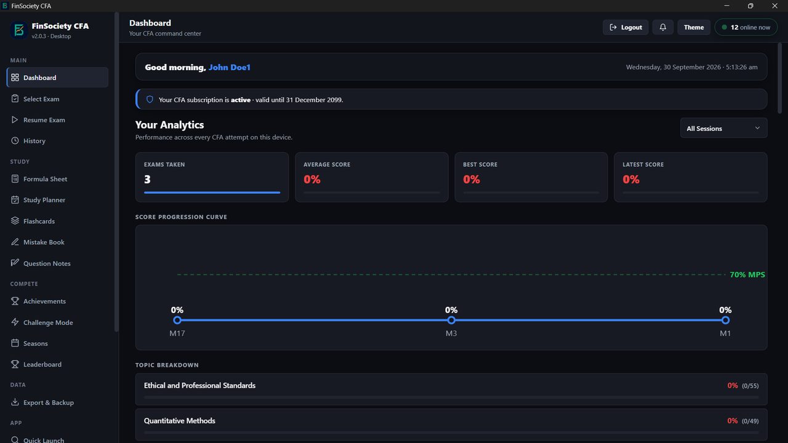
Task: Open the Formula Sheet page
Action: 57,178
